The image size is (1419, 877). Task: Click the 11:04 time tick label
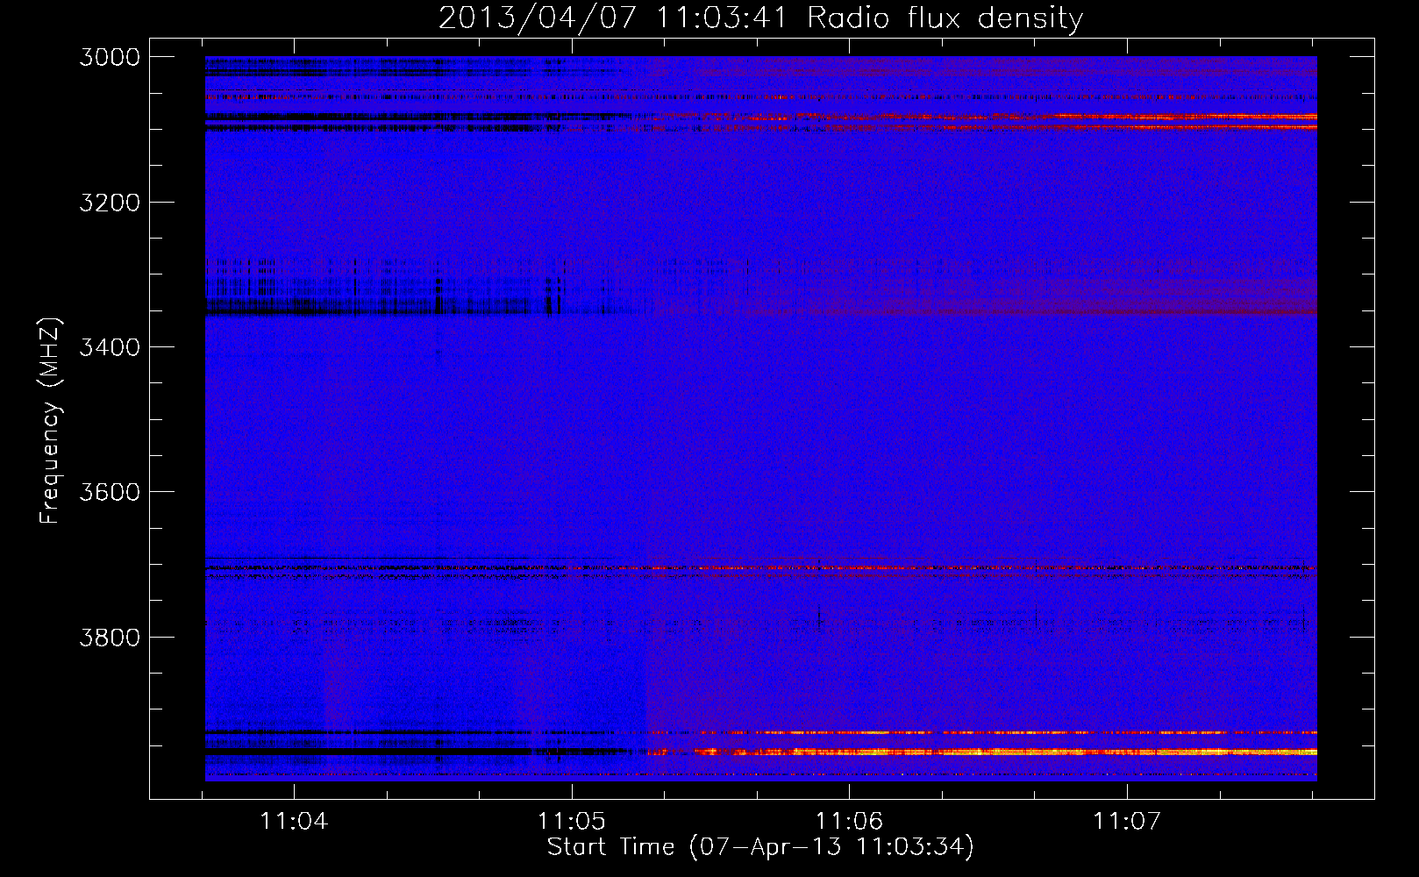coord(294,822)
